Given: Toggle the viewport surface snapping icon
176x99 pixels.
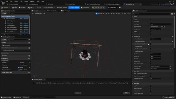Looking at the screenshot, I should click(109, 13).
